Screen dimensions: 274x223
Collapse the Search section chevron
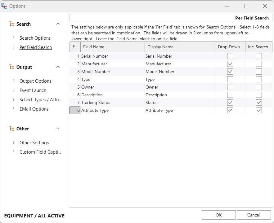click(x=58, y=24)
